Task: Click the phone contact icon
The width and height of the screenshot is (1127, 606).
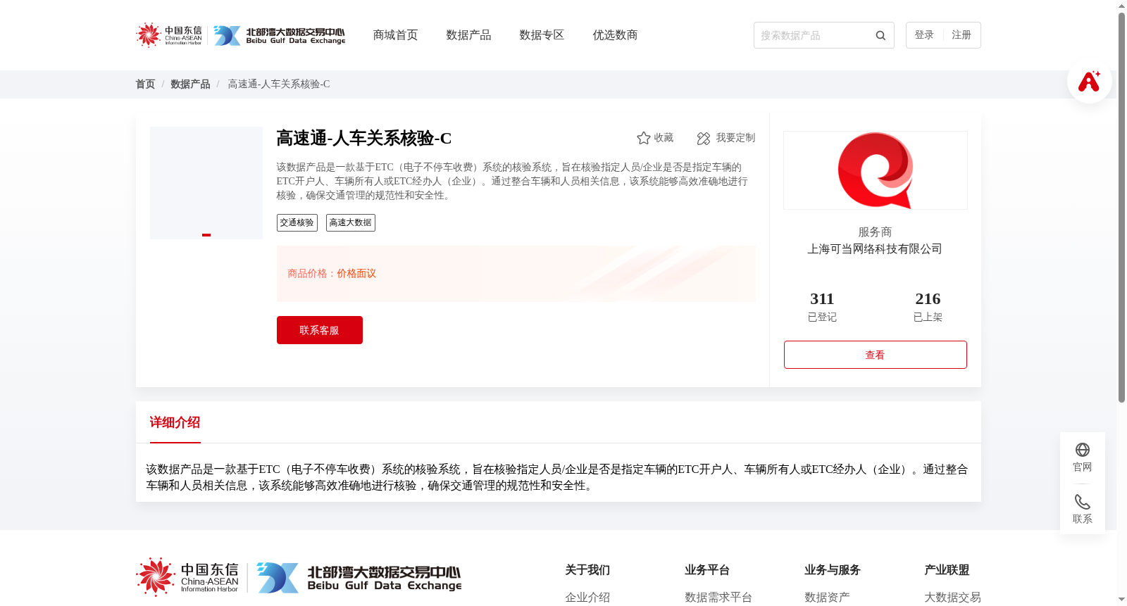Action: [x=1083, y=502]
